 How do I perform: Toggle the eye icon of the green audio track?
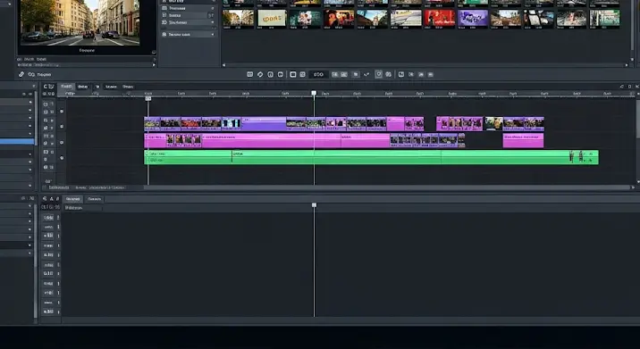[62, 158]
